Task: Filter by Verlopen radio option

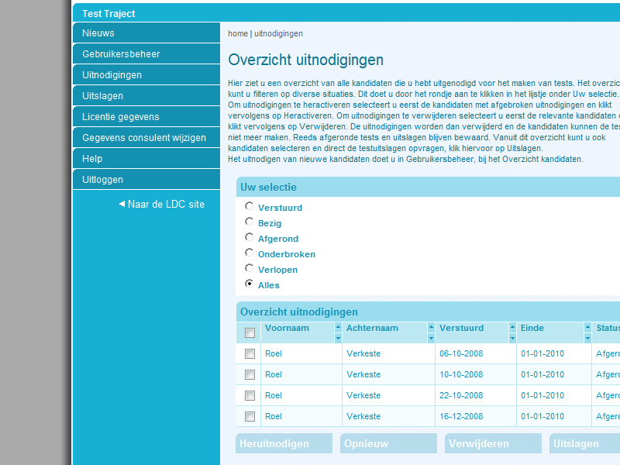Action: [x=249, y=268]
